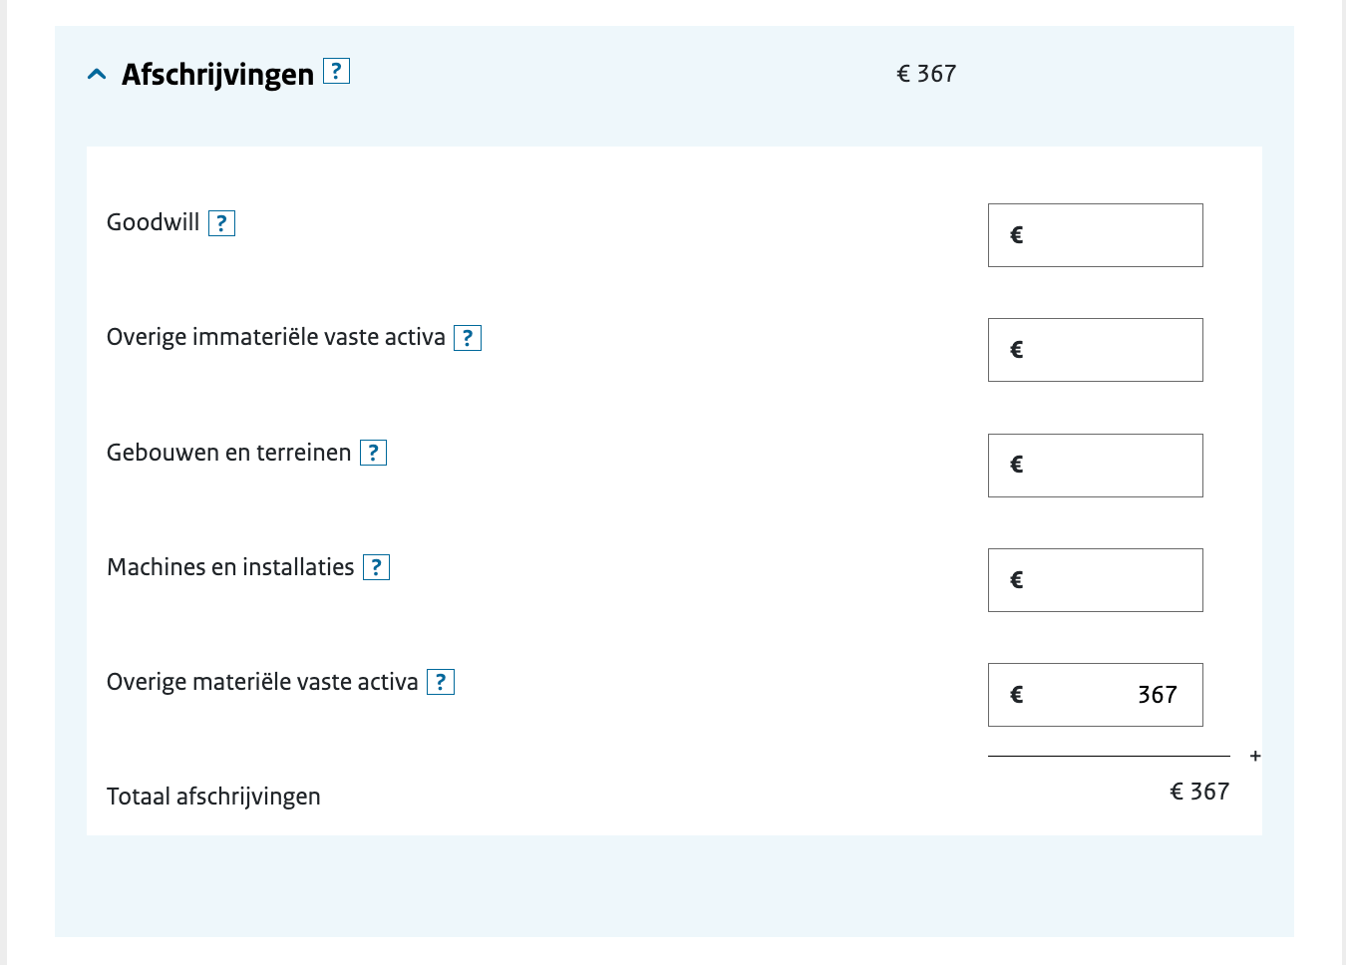
Task: Show help for Overige immateriële vaste activa
Action: coord(468,338)
